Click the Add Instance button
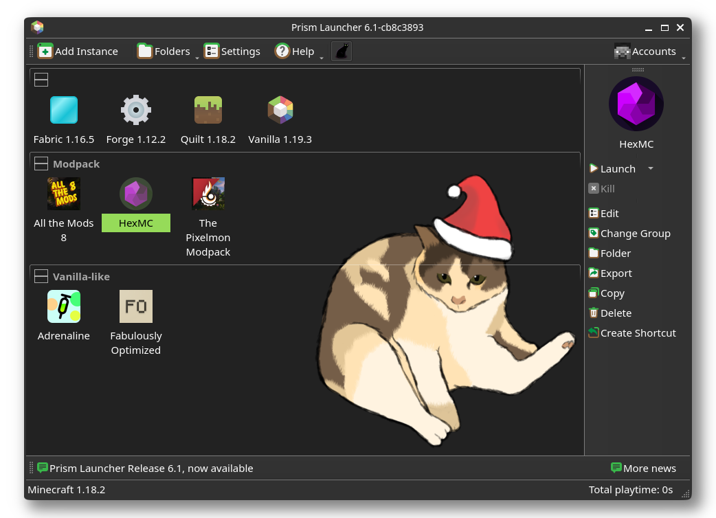Image resolution: width=716 pixels, height=518 pixels. (78, 52)
